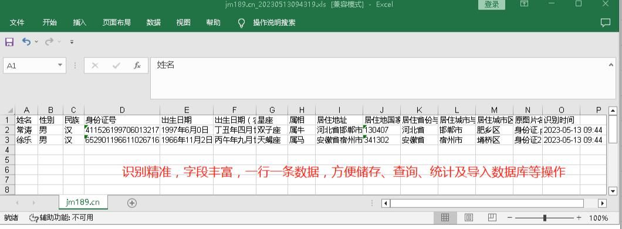Switch to Page Break Preview icon
The height and width of the screenshot is (229, 622).
coord(492,217)
